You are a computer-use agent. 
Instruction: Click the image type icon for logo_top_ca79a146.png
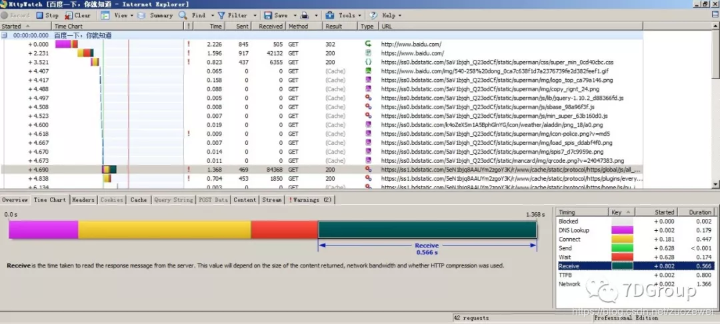368,80
